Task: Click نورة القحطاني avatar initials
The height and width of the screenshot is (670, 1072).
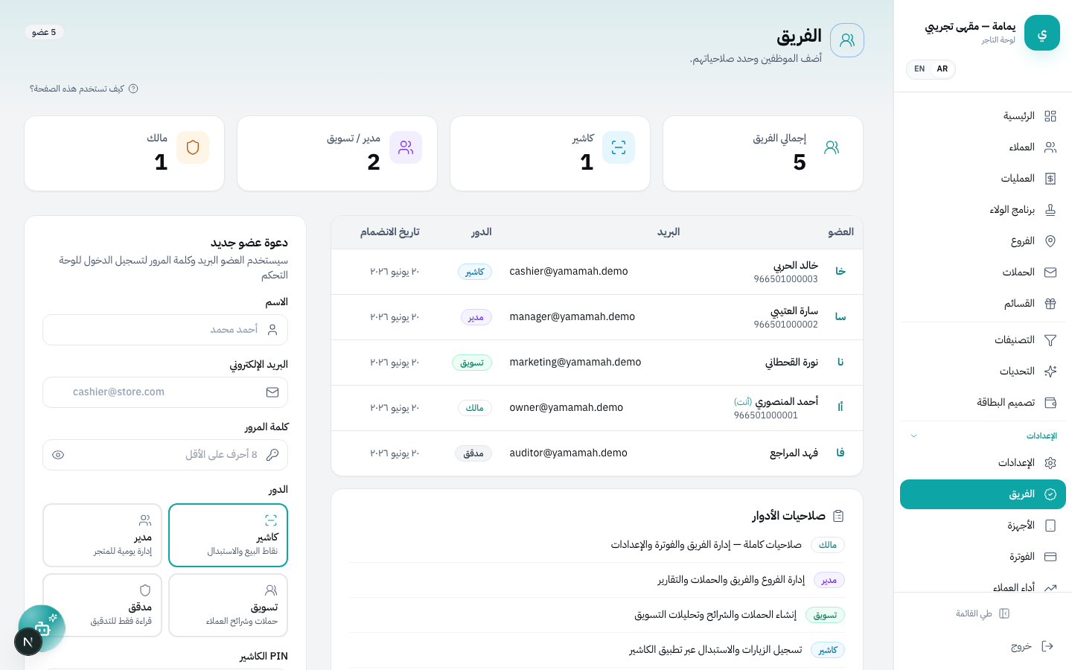Action: coord(840,363)
